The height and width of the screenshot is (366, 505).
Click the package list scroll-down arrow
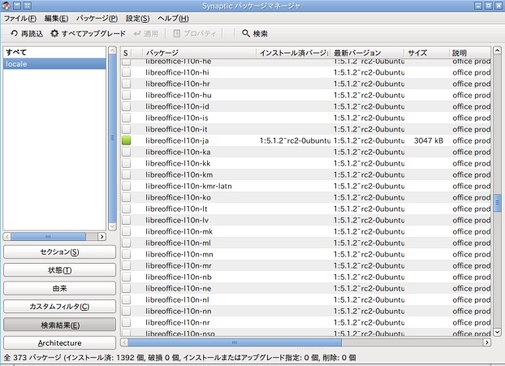[497, 332]
